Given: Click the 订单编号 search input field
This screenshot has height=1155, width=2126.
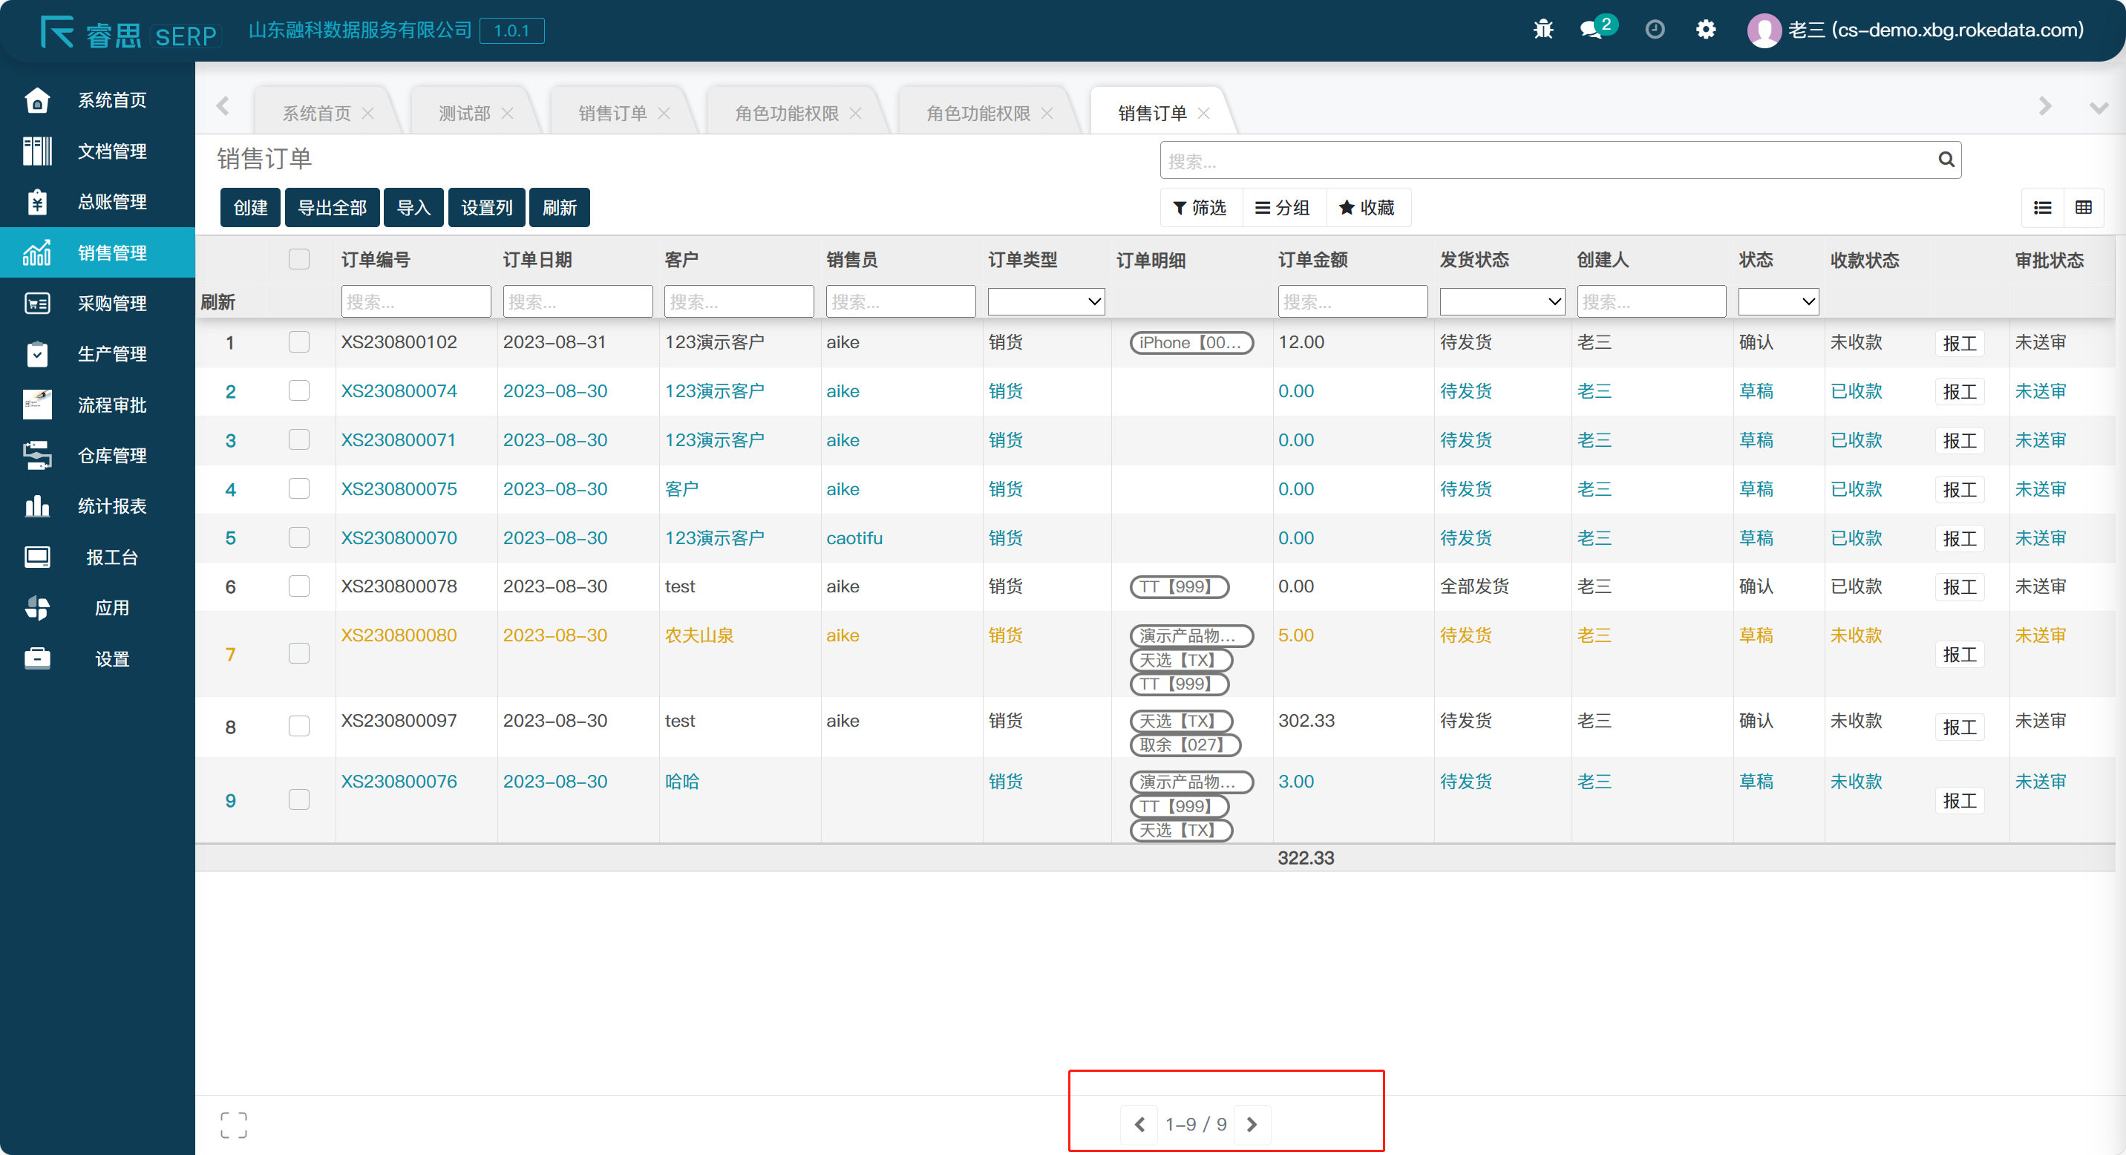Looking at the screenshot, I should pos(415,302).
